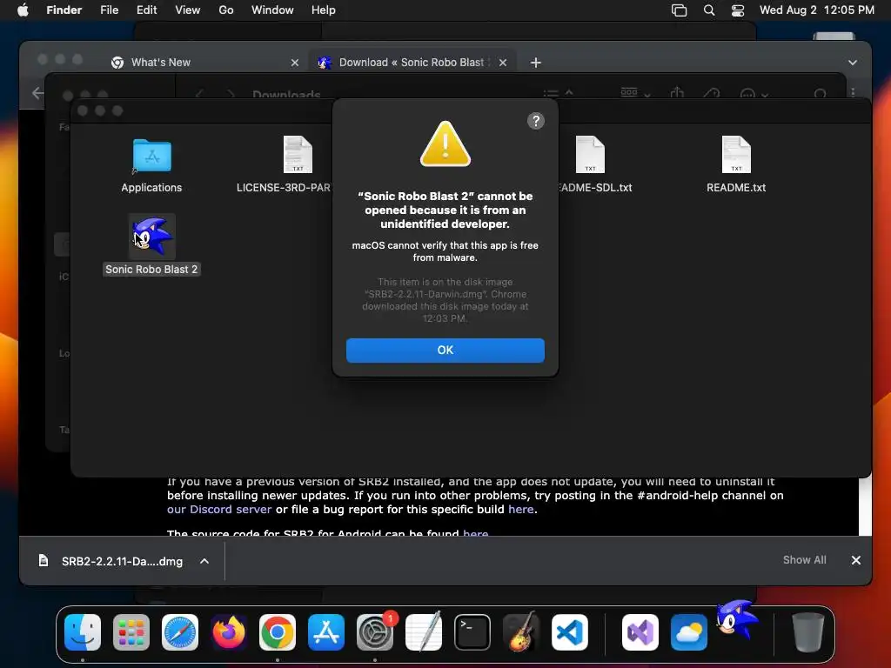Open Spotlight search in menu bar
The height and width of the screenshot is (668, 891).
point(708,10)
